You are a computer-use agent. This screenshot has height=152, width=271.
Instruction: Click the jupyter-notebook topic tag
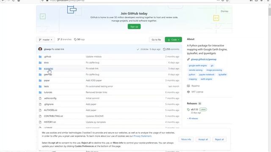coord(207,75)
